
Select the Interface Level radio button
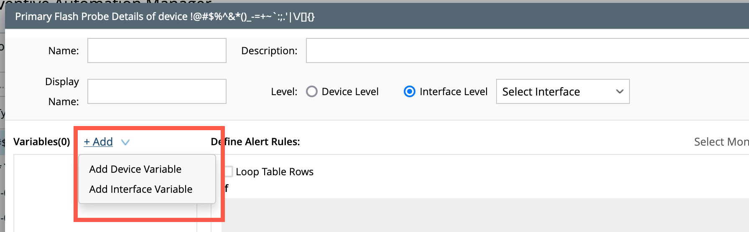410,91
